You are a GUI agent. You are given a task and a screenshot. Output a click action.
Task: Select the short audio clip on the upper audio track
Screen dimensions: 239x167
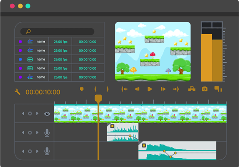(123, 132)
